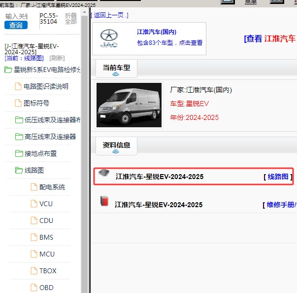The image size is (297, 293).
Task: Click the 年份:2024-2025 red text
Action: 195,117
